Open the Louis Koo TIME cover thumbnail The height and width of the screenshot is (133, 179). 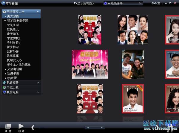click(133, 99)
